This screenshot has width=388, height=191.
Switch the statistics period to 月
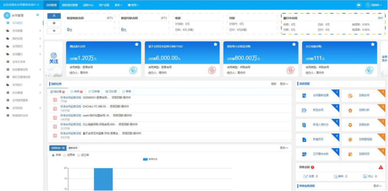point(54,16)
